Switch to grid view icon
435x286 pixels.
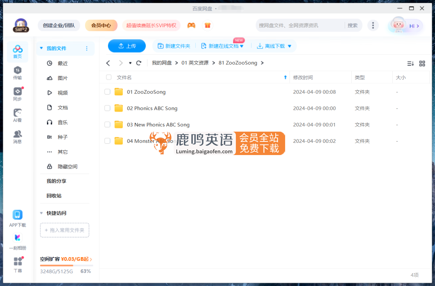pyautogui.click(x=422, y=63)
